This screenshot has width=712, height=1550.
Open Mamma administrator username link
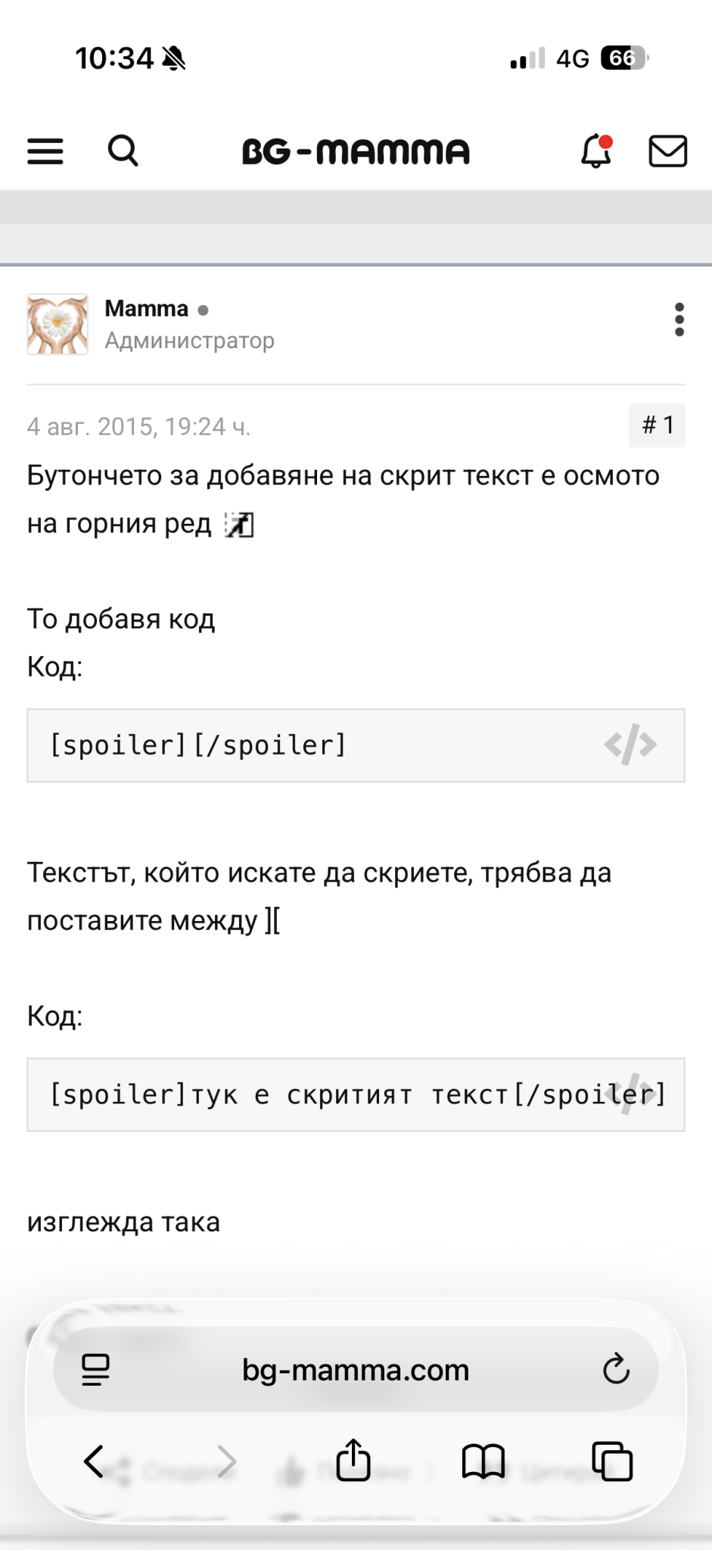click(x=147, y=309)
